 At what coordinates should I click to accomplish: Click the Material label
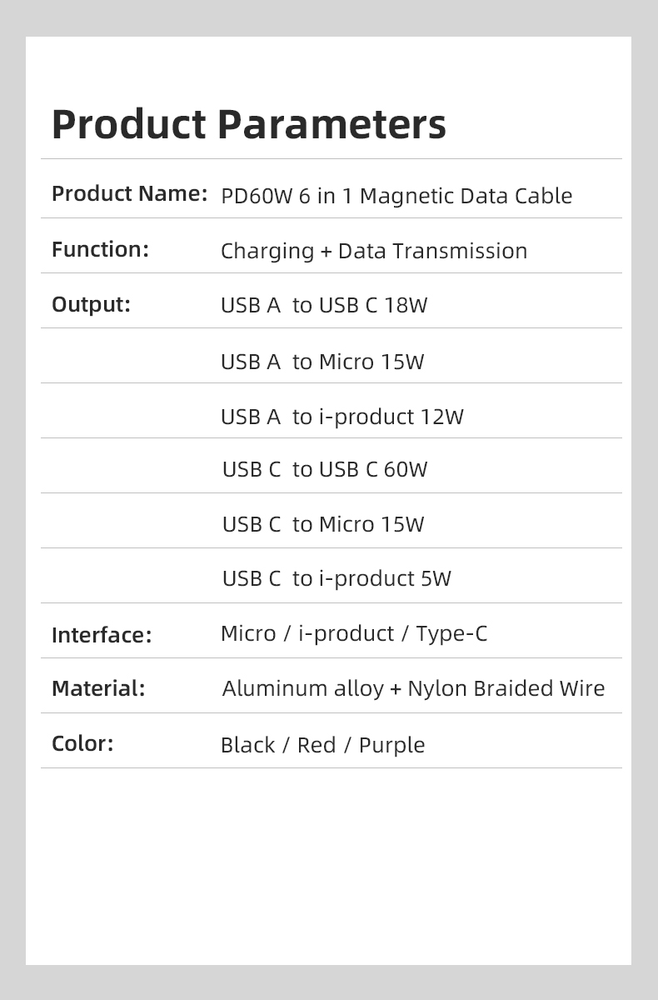(98, 688)
